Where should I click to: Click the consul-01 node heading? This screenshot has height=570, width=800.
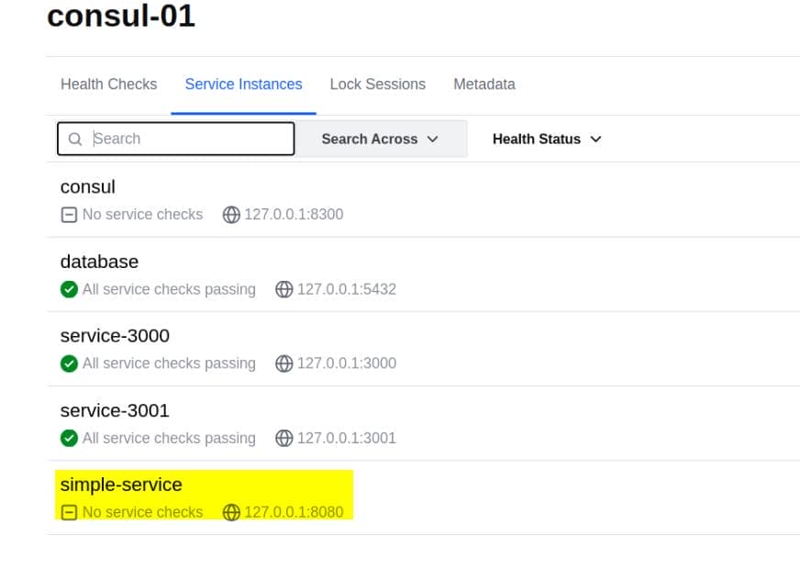(x=121, y=16)
